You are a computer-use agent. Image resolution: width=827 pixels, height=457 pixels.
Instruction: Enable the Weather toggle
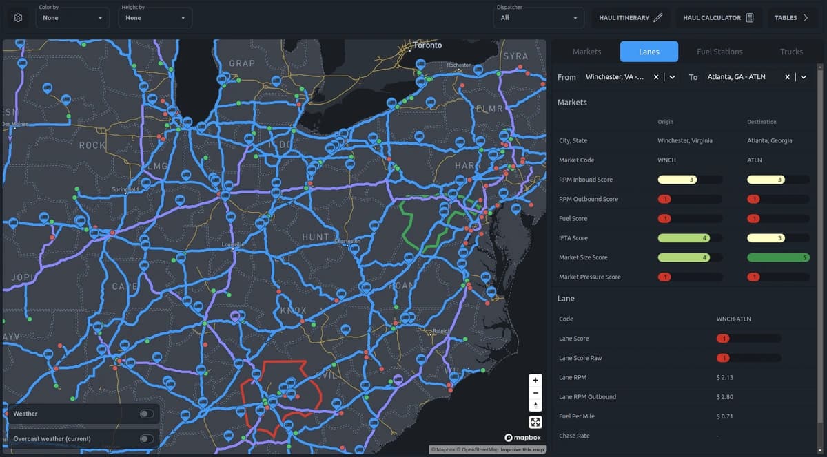tap(146, 414)
